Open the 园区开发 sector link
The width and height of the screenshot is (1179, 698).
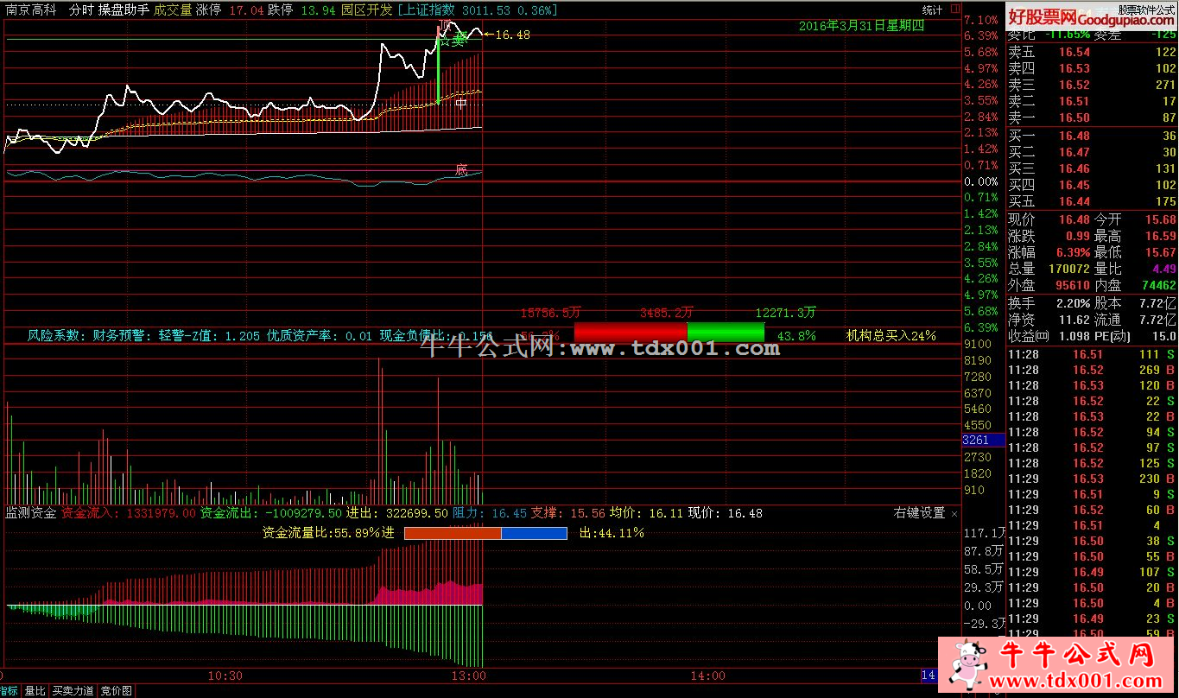pos(366,10)
